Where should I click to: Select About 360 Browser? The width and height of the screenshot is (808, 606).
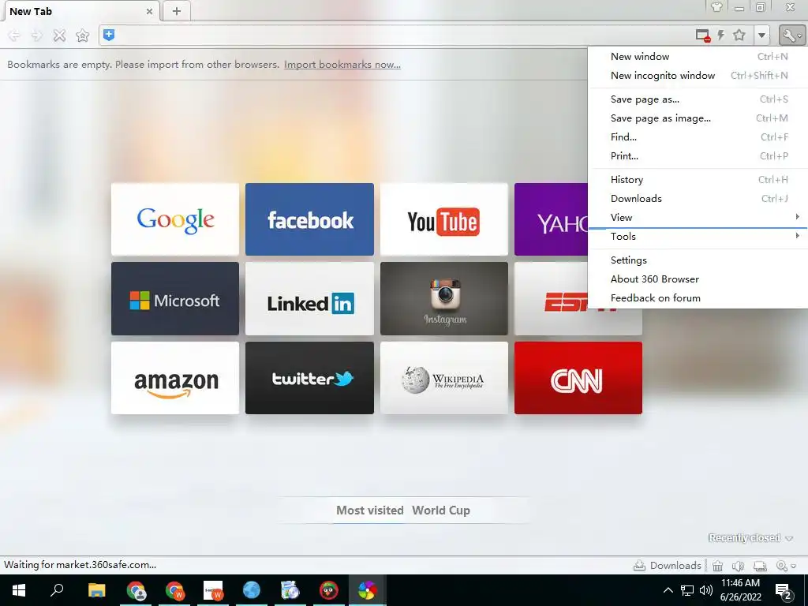click(698, 279)
